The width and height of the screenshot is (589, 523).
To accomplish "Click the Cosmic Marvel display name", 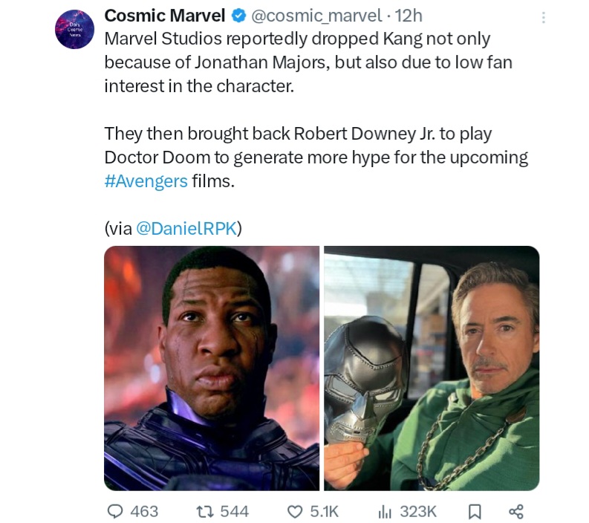I will point(164,16).
